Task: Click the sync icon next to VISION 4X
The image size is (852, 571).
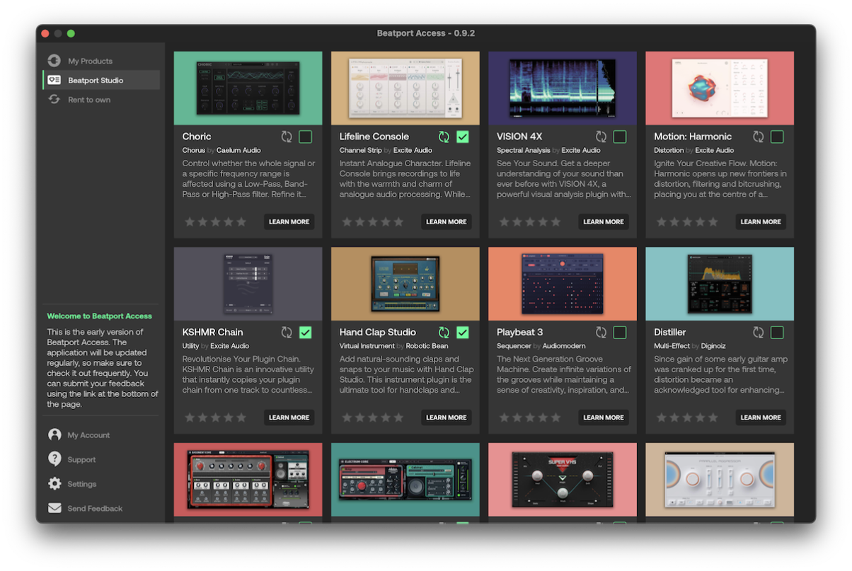Action: coord(601,137)
